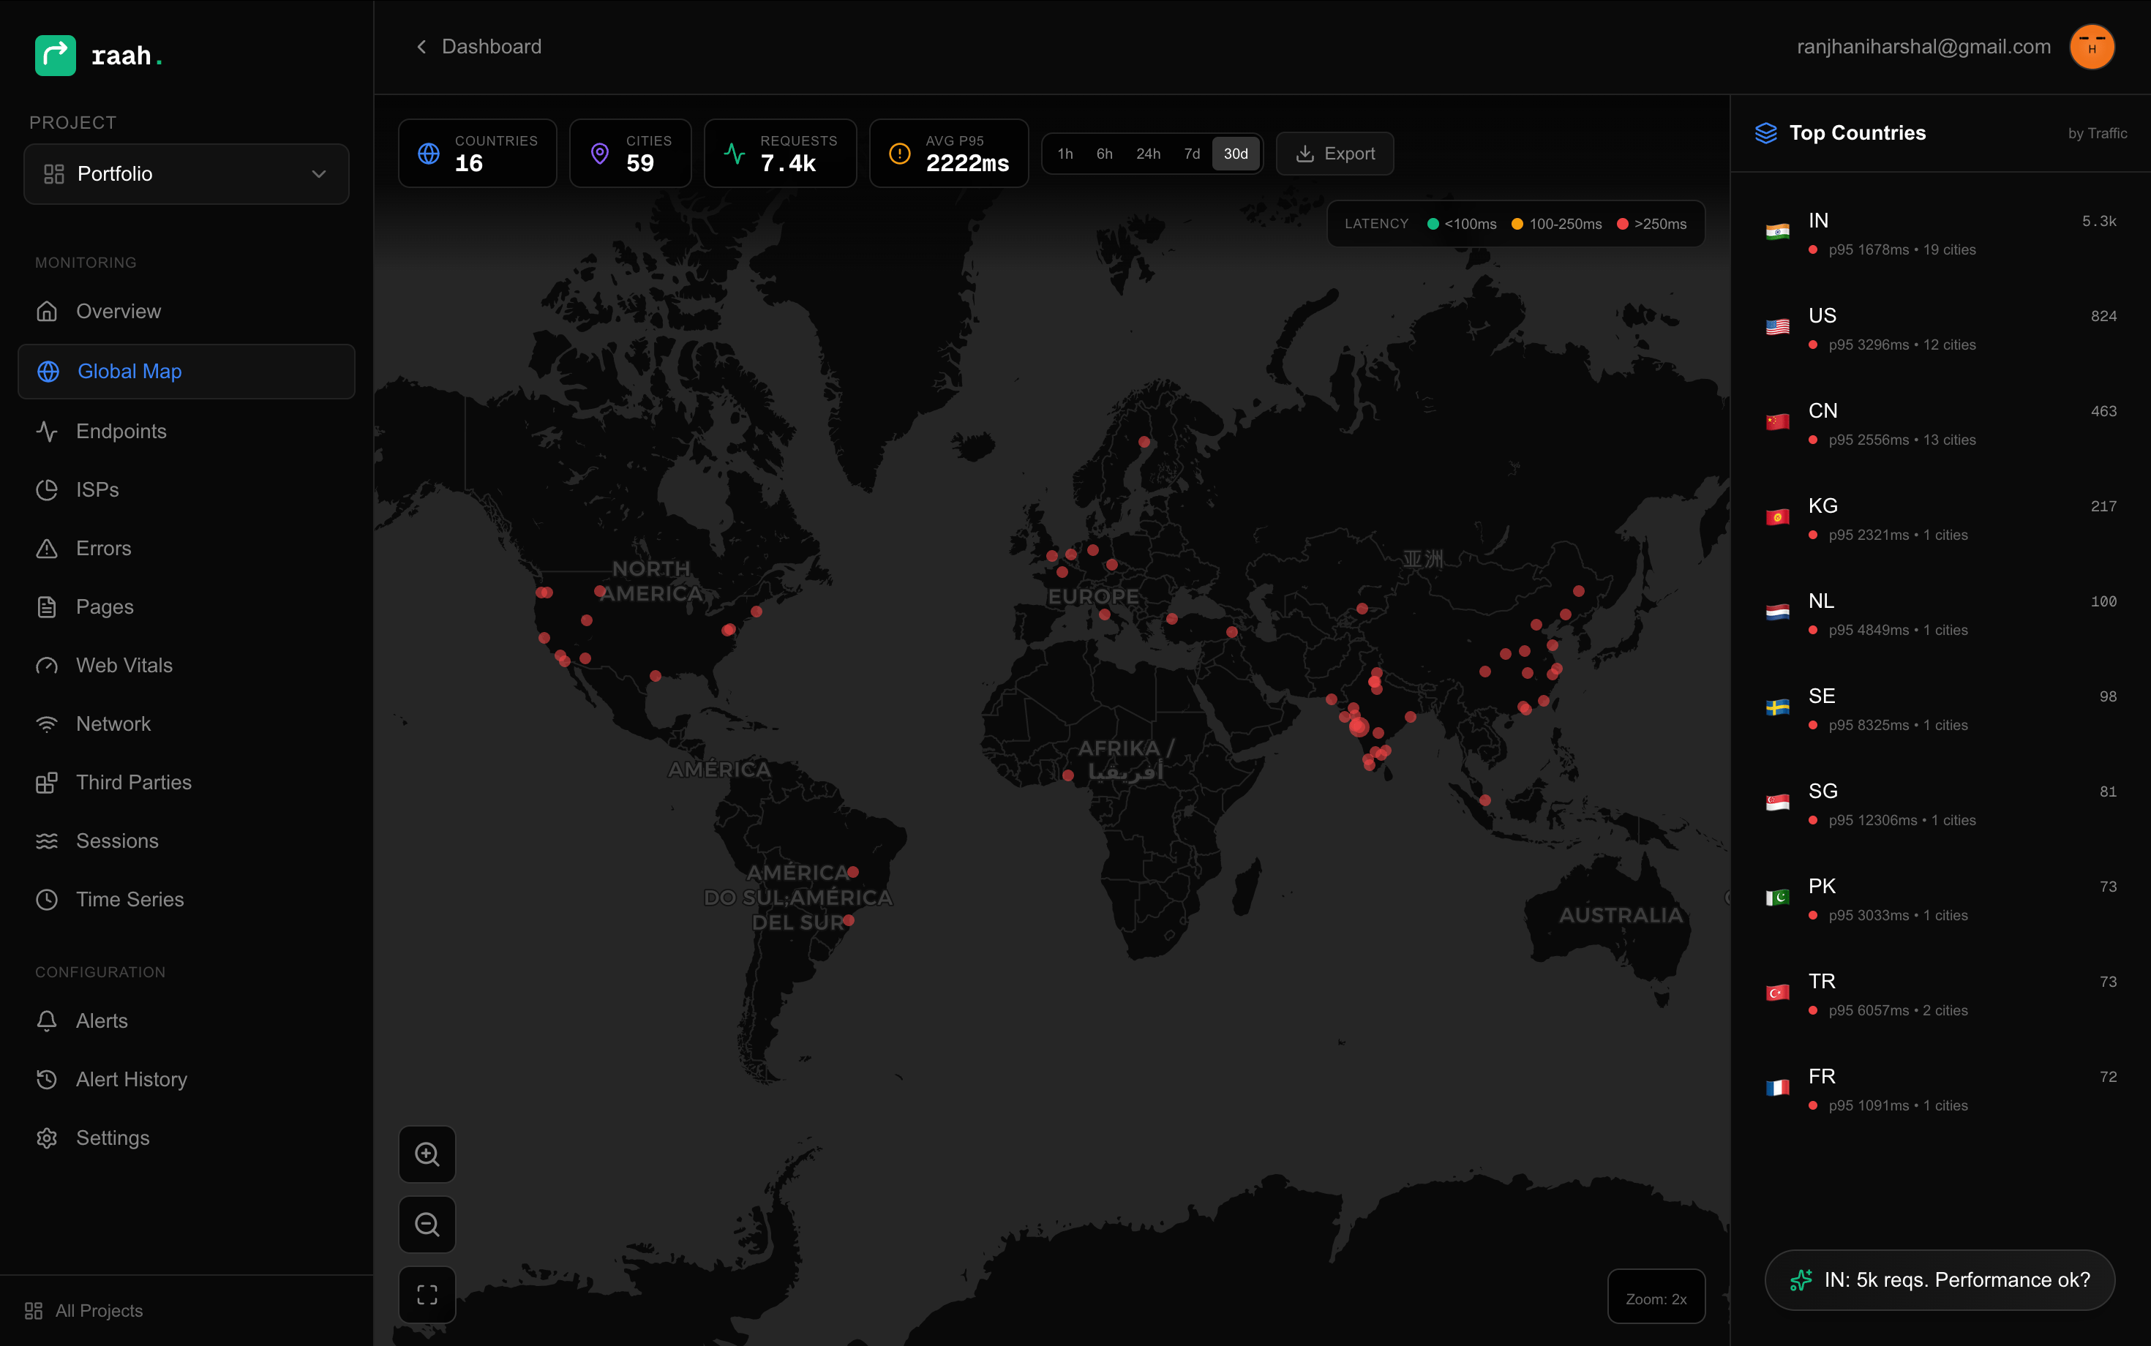Collapse back using the Dashboard chevron
Screen dimensions: 2151x1346
[422, 46]
